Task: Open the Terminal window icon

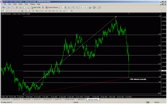Action: tap(24, 7)
